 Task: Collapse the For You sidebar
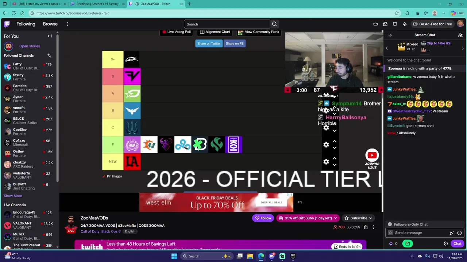tap(50, 36)
